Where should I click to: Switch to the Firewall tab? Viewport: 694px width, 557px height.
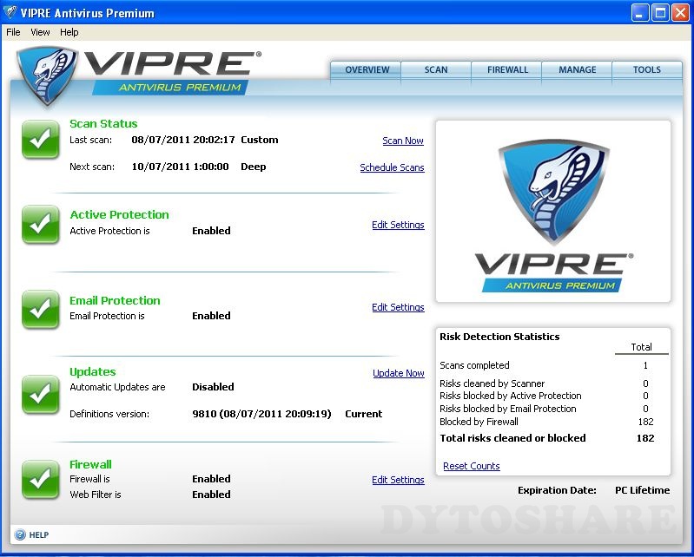(507, 70)
